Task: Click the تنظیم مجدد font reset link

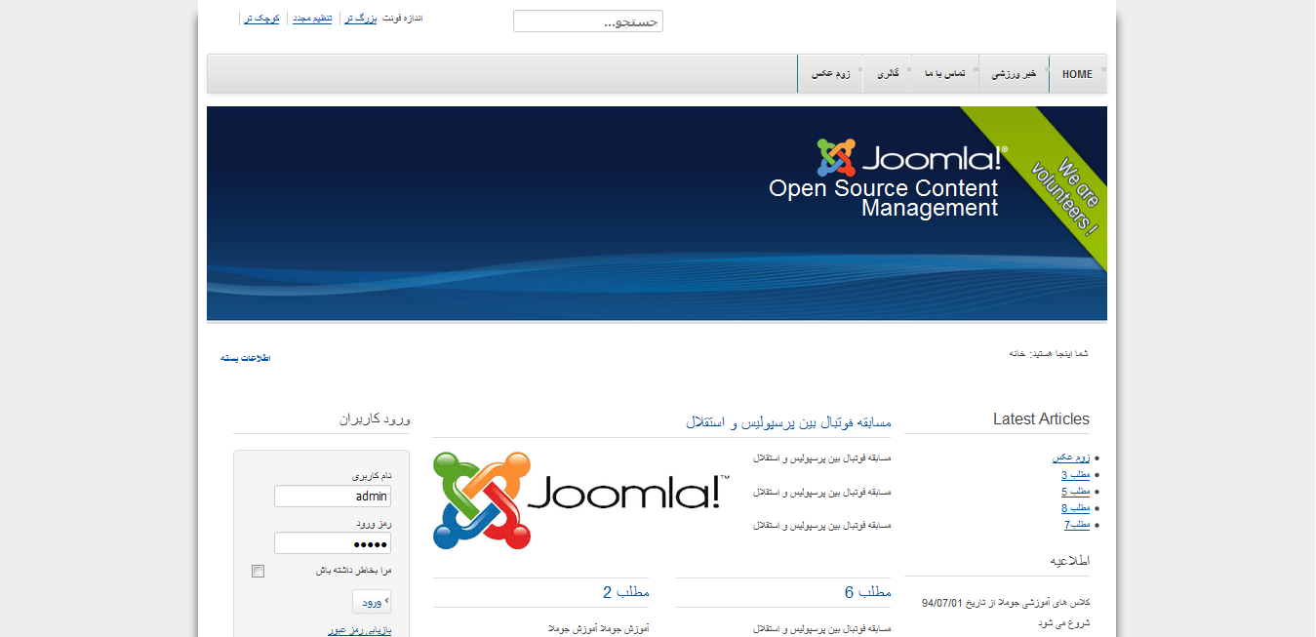Action: pos(312,19)
